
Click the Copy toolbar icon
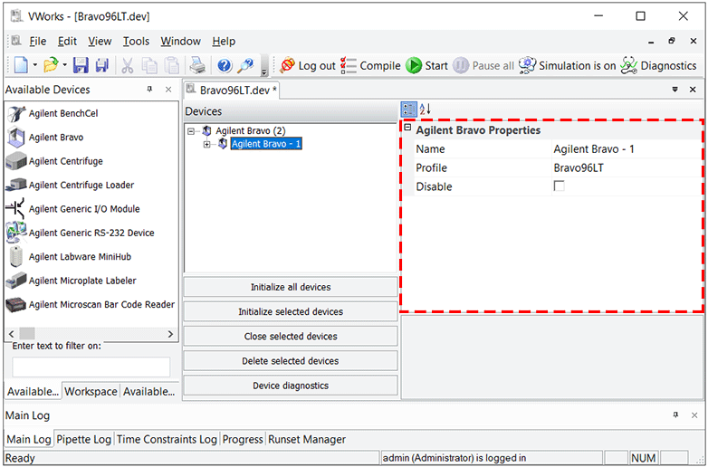tap(149, 65)
